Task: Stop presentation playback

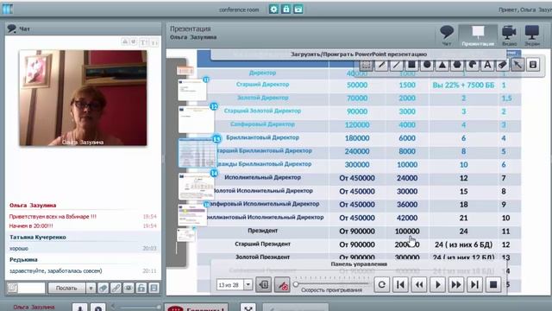Action: (493, 284)
